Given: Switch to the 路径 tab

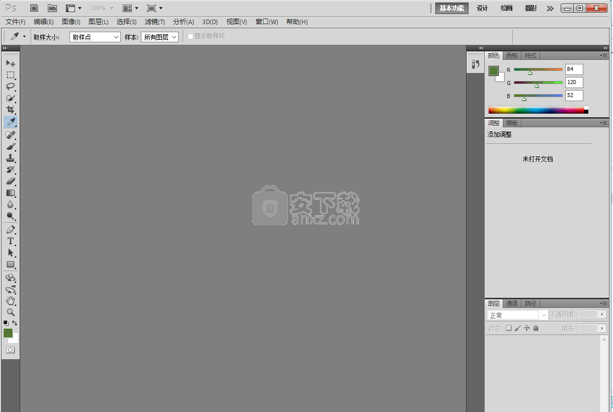Looking at the screenshot, I should click(530, 303).
